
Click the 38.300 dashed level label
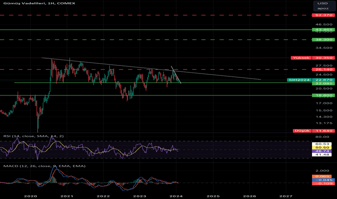[324, 39]
